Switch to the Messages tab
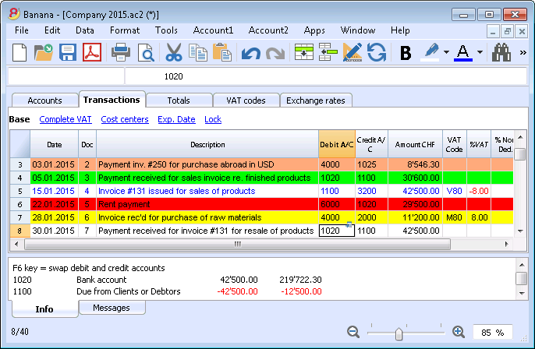The image size is (535, 349). [112, 308]
